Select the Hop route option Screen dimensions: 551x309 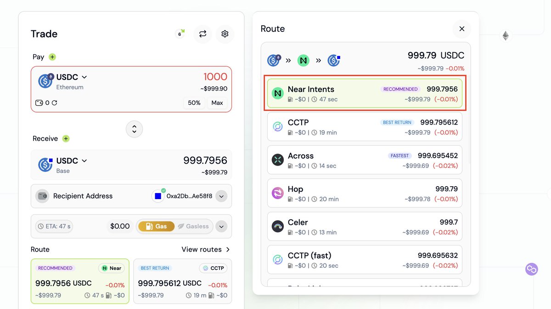[x=365, y=193]
